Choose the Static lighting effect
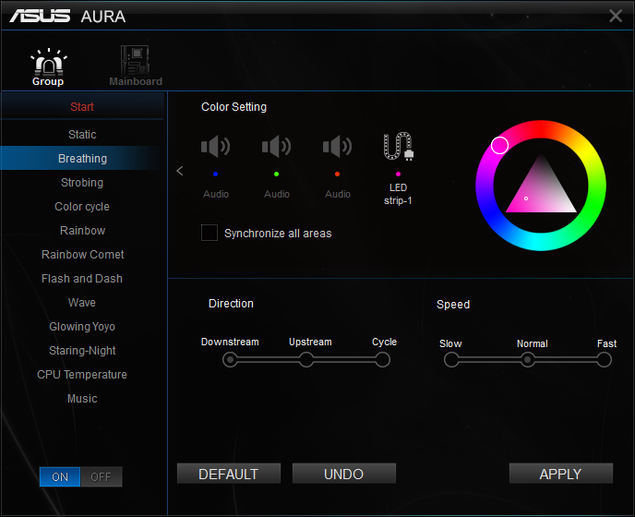635x517 pixels. 82,135
